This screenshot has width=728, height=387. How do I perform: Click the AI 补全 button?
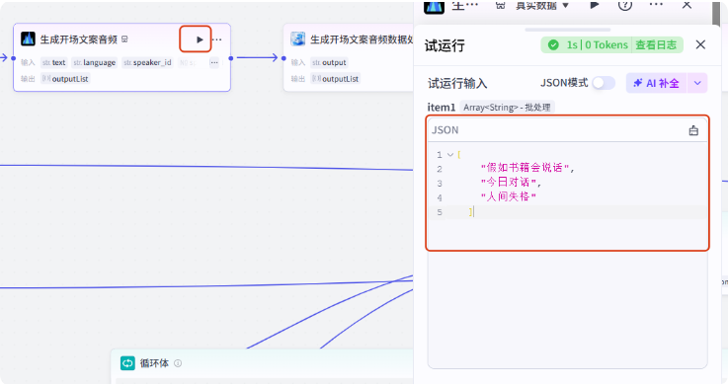click(x=656, y=83)
